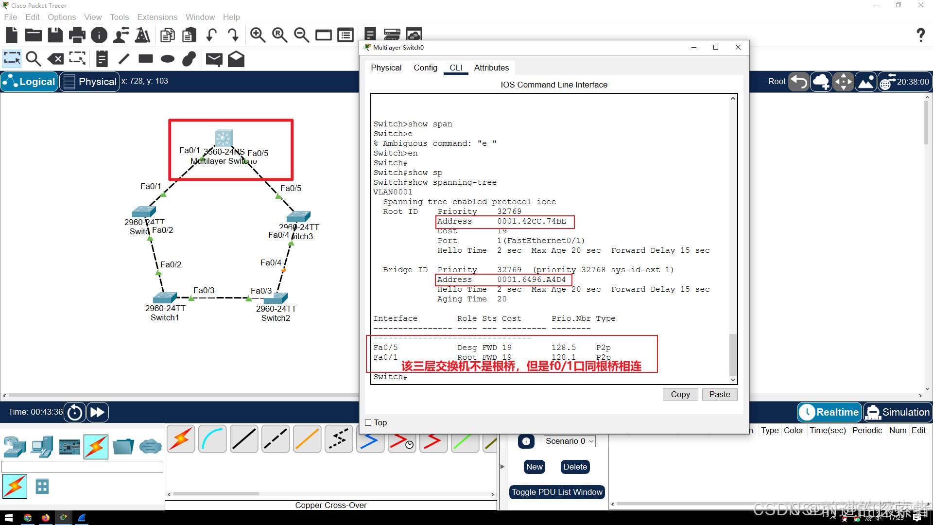Click the Switch2 device in the topology
This screenshot has width=933, height=525.
click(x=276, y=298)
